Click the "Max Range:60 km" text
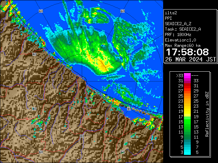The height and width of the screenshot is (163, 218). point(183,46)
